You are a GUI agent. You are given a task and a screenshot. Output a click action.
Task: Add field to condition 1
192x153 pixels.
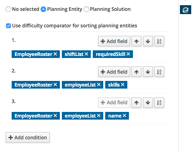click(114, 41)
